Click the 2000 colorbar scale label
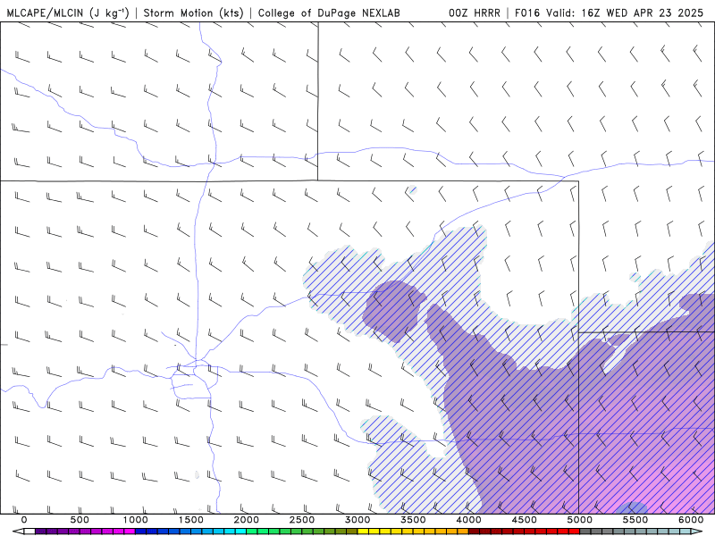 click(x=247, y=520)
